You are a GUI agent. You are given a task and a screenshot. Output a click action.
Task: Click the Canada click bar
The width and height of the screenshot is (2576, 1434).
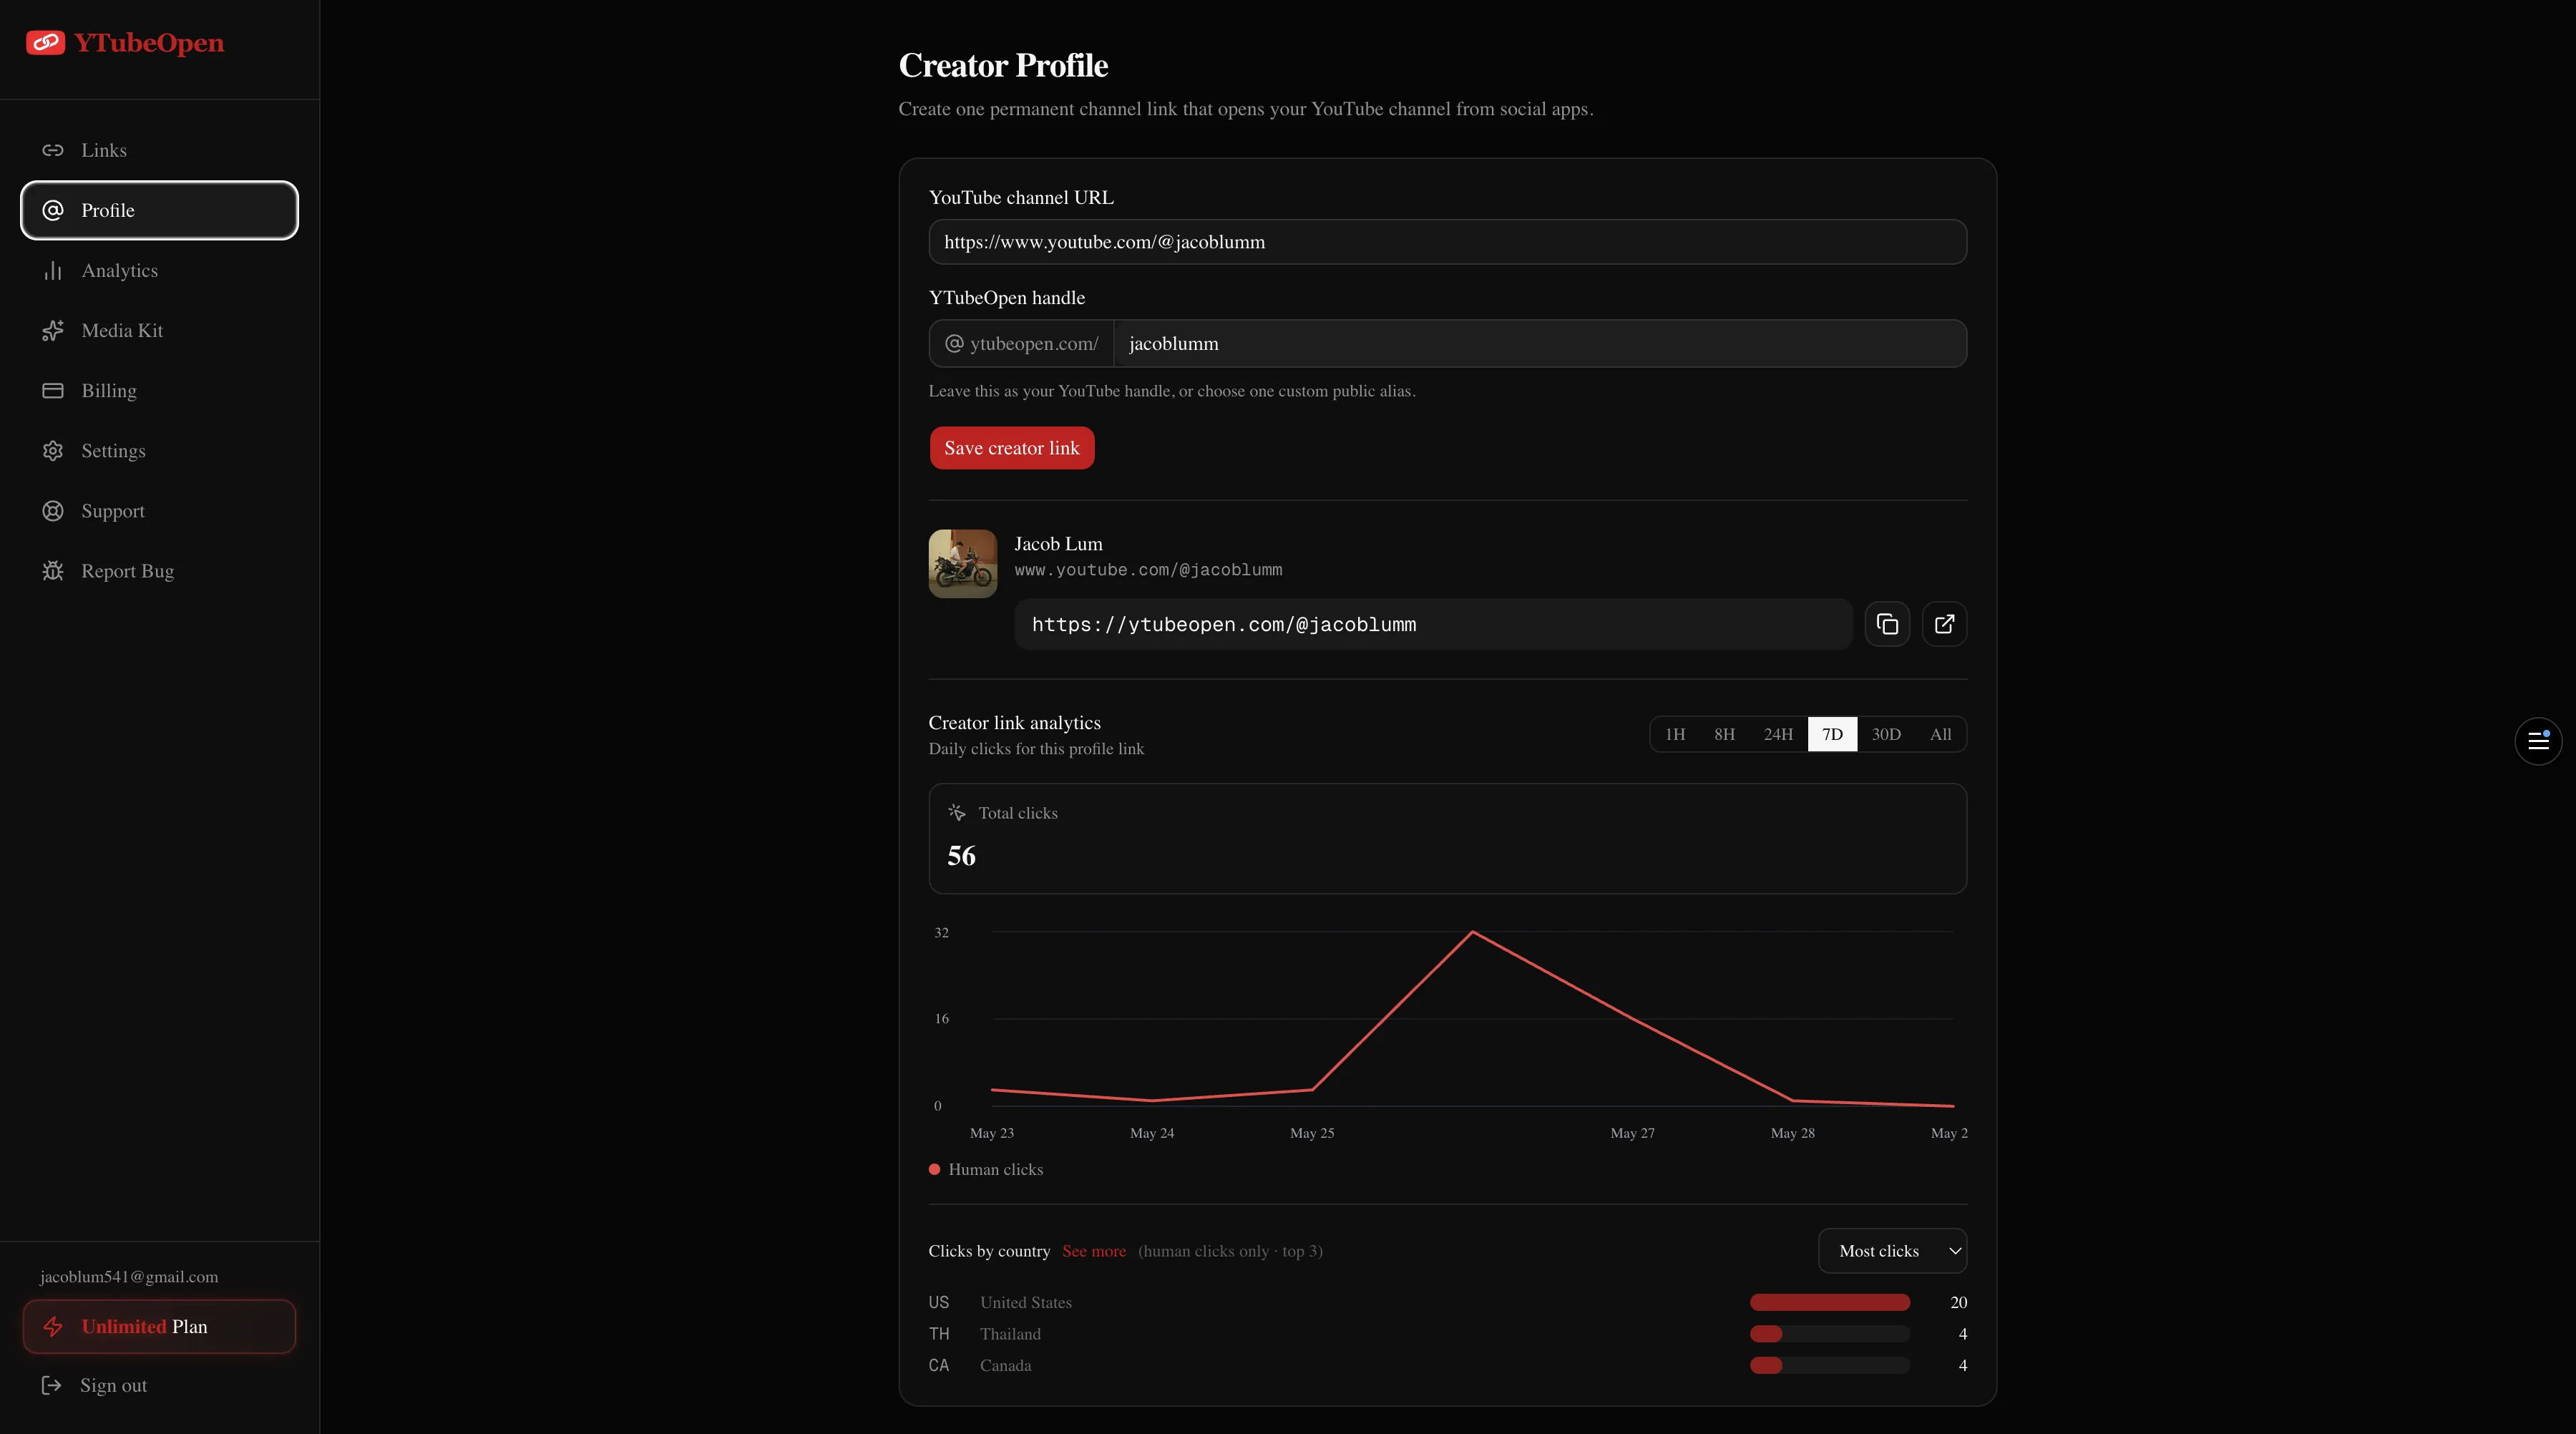coord(1829,1365)
